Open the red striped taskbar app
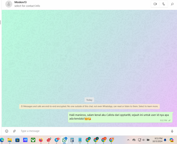The height and width of the screenshot is (144, 177). pos(49,140)
